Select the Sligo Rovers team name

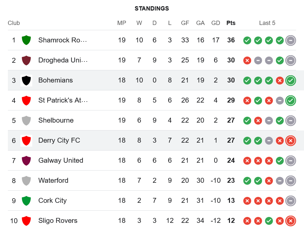(x=58, y=221)
